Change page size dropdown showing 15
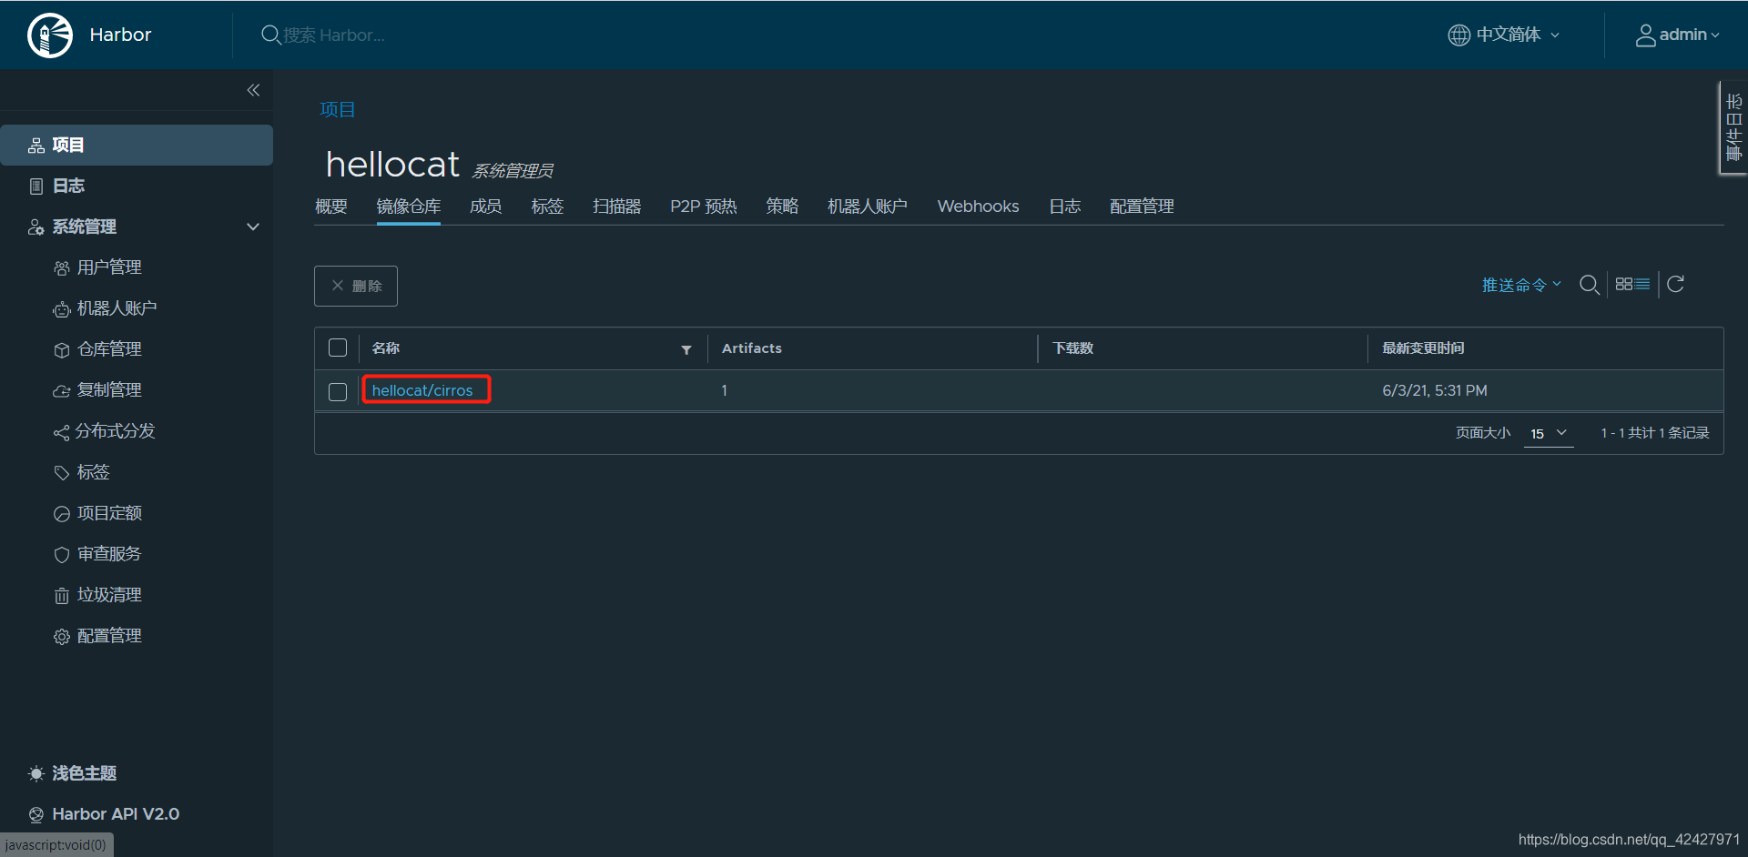This screenshot has height=857, width=1748. pos(1549,434)
